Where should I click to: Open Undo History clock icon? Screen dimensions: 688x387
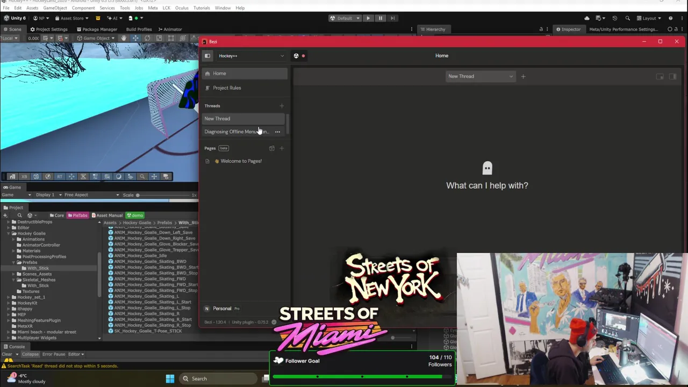615,18
